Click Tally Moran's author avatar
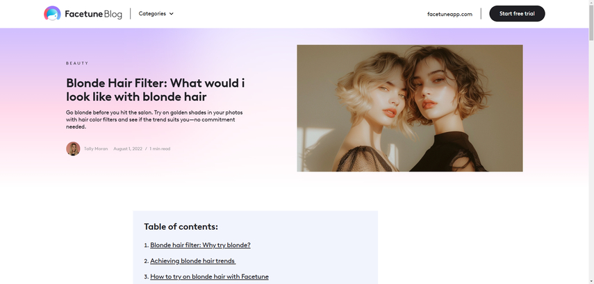This screenshot has width=594, height=284. click(x=73, y=149)
